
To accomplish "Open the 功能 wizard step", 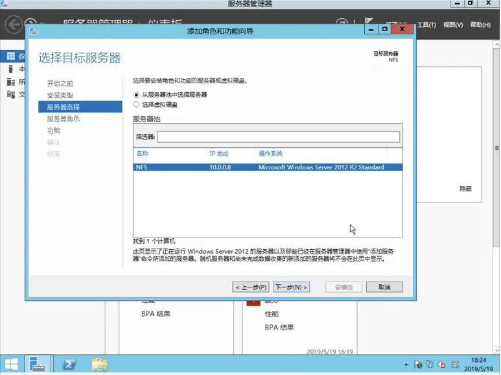I will pyautogui.click(x=54, y=130).
